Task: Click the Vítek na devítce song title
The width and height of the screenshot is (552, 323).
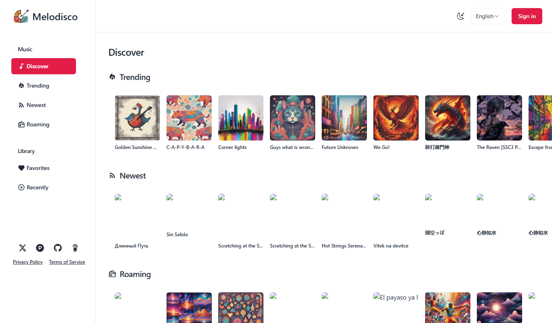Action: pyautogui.click(x=391, y=246)
